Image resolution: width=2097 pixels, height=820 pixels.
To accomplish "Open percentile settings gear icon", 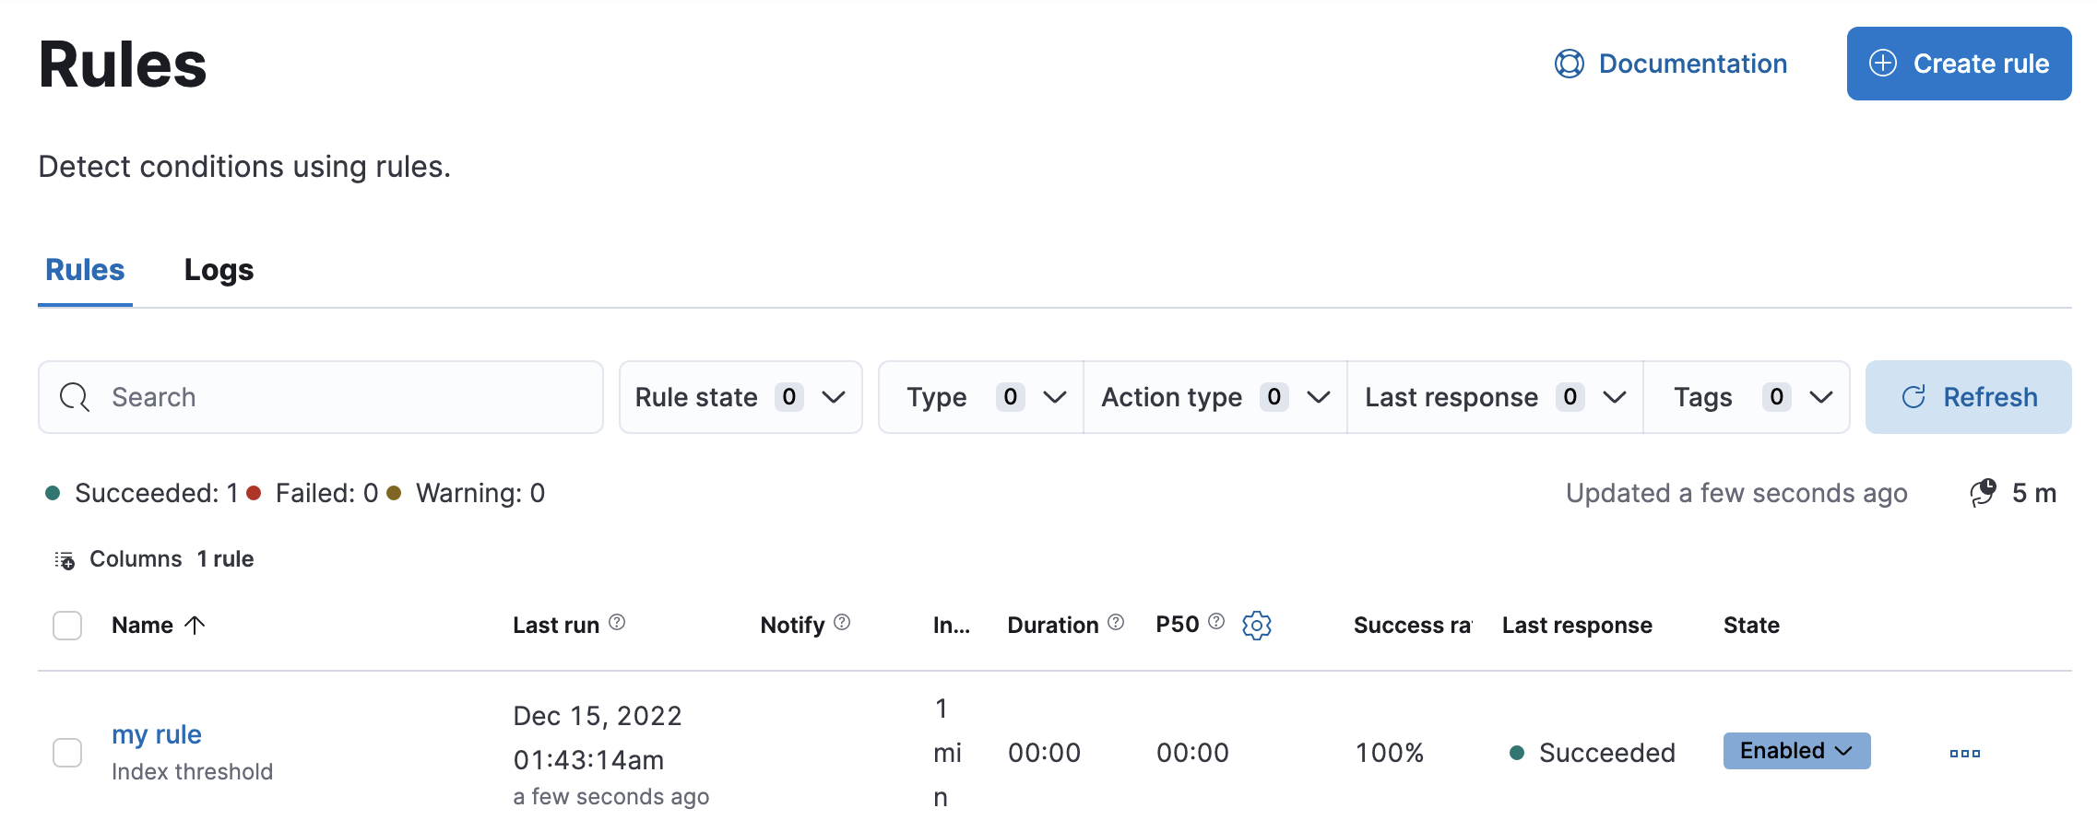I will click(1257, 626).
